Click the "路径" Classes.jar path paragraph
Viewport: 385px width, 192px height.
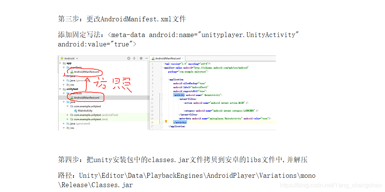pyautogui.click(x=186, y=180)
